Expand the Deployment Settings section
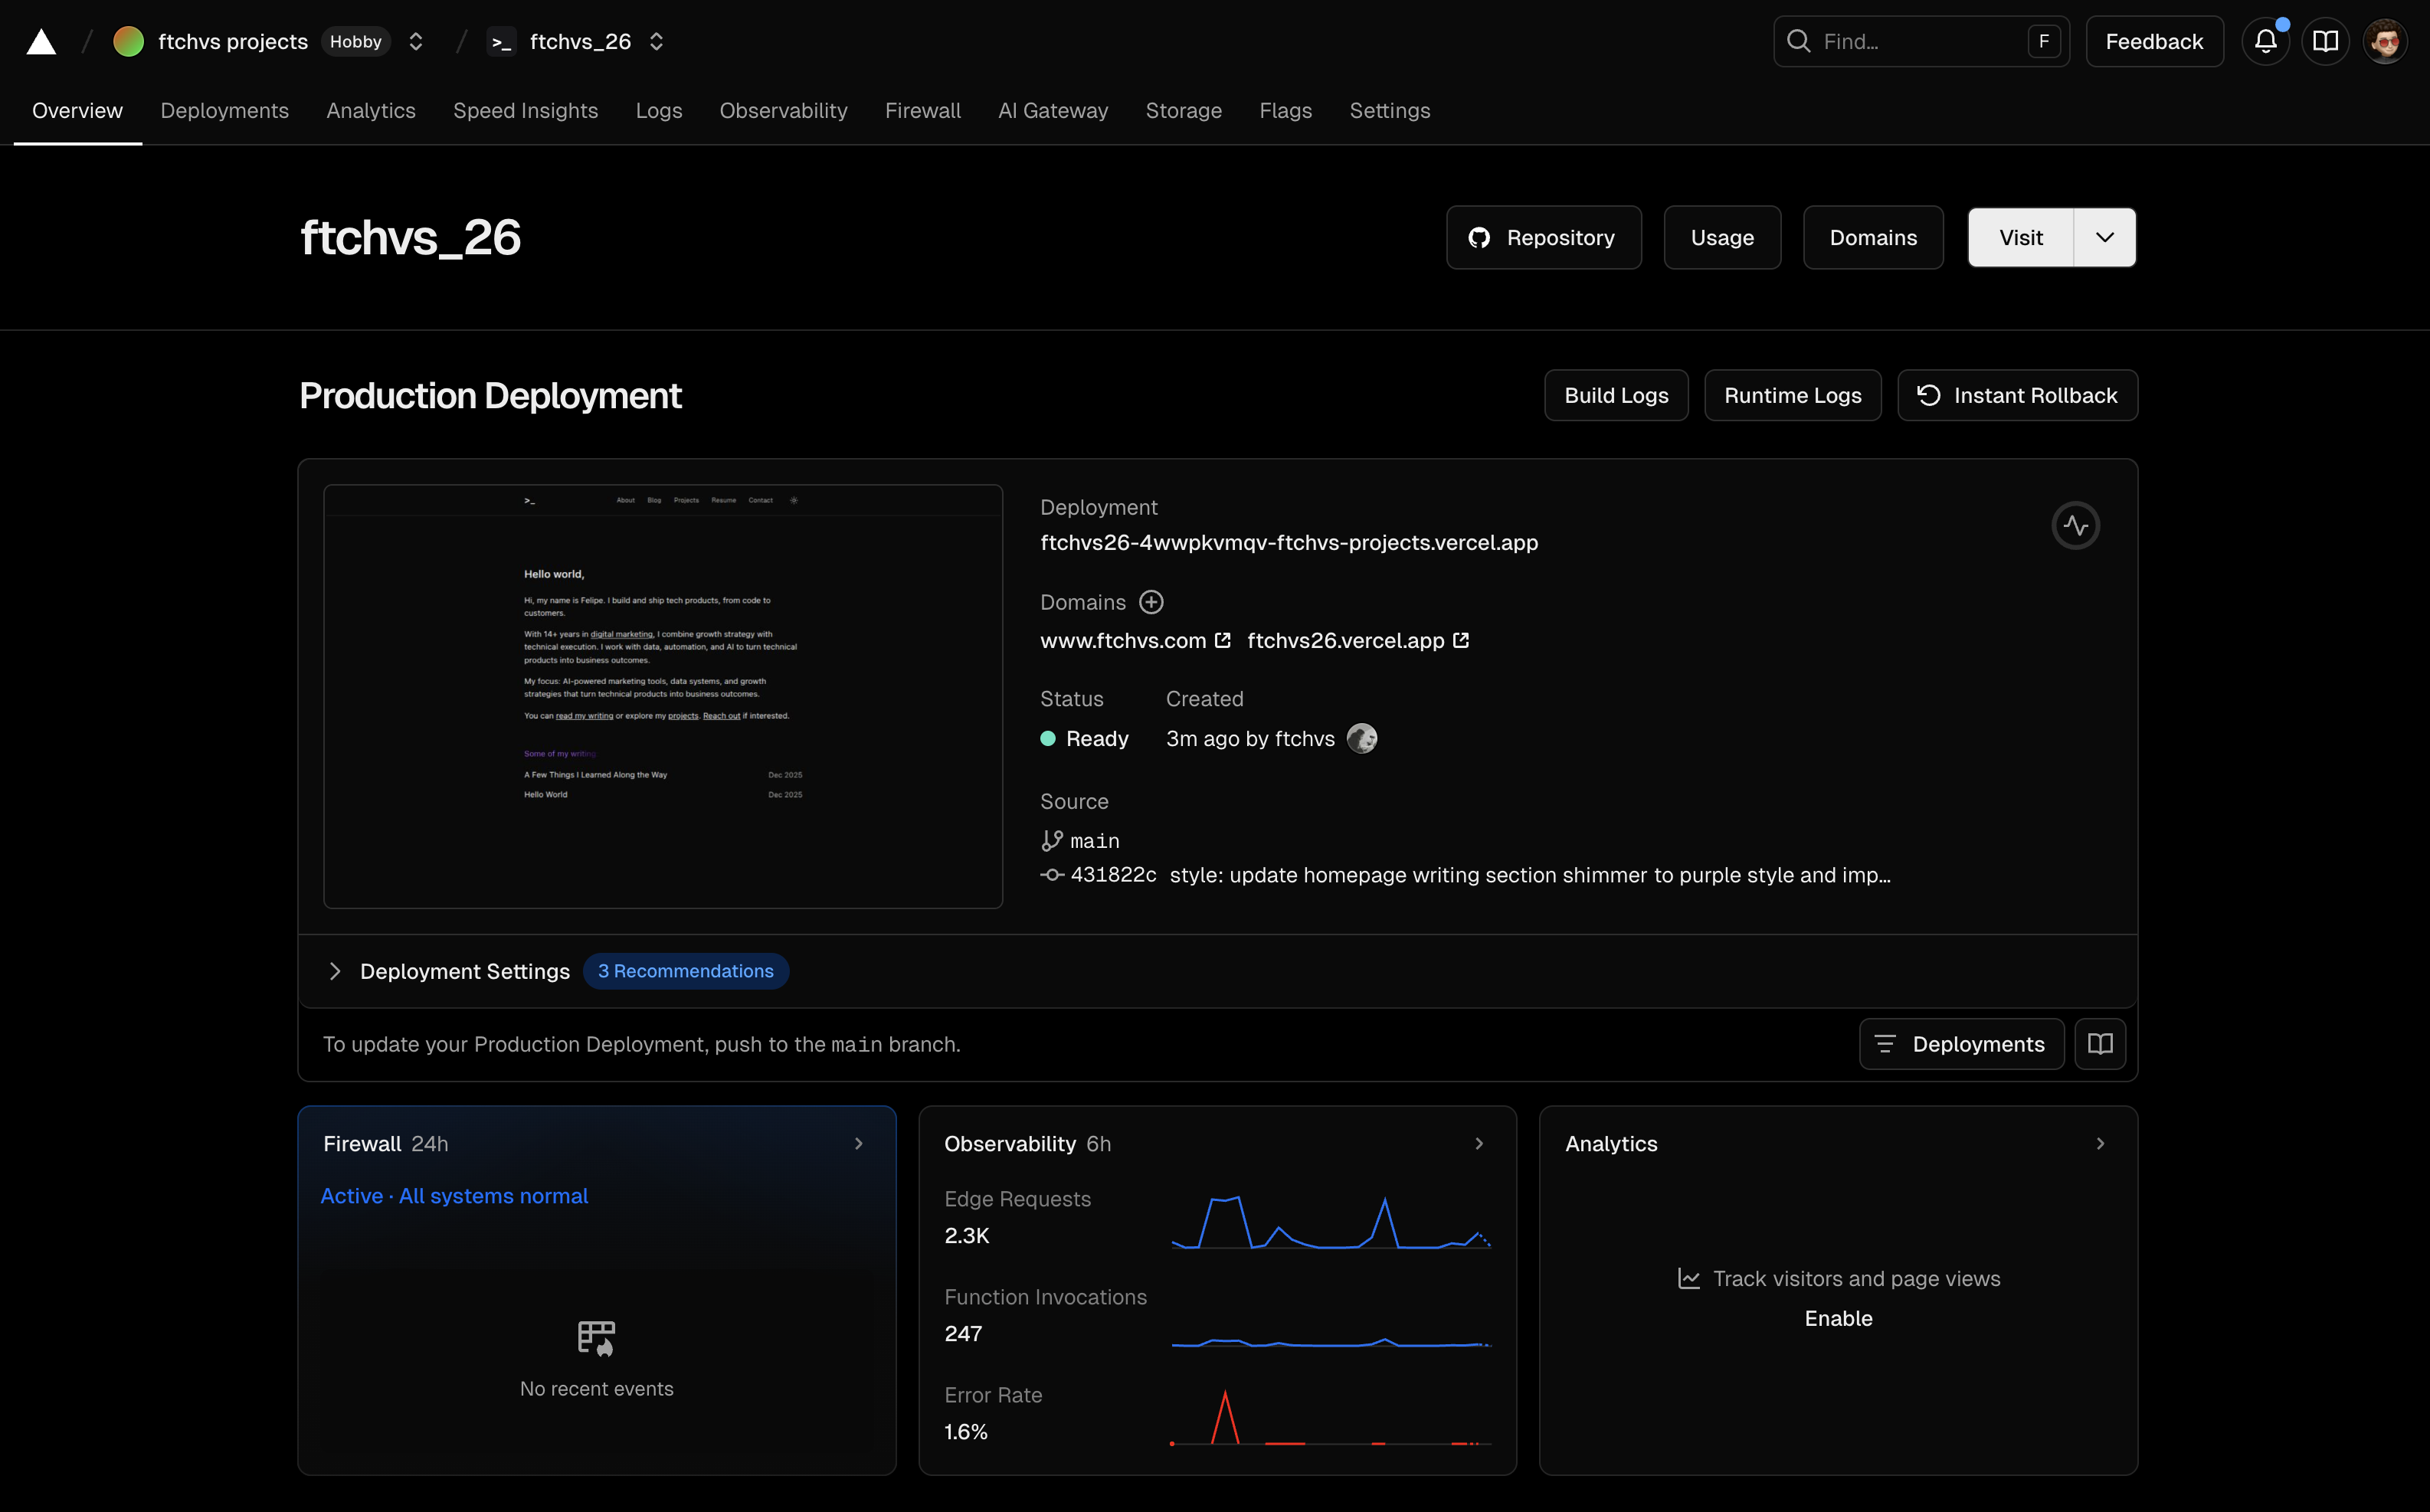The image size is (2430, 1512). (x=335, y=971)
